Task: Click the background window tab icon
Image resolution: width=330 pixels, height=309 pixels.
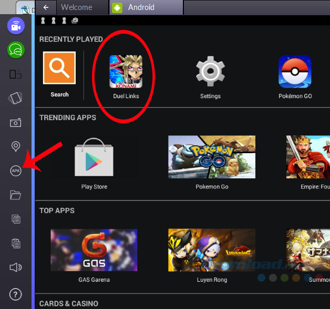Action: point(25,9)
